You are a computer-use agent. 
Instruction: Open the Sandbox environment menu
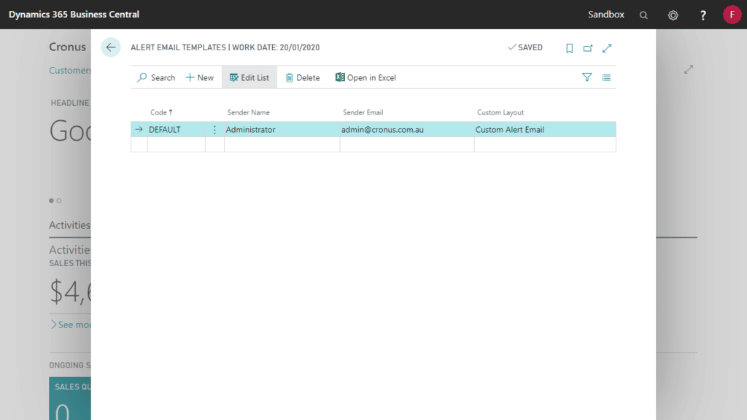pos(607,14)
